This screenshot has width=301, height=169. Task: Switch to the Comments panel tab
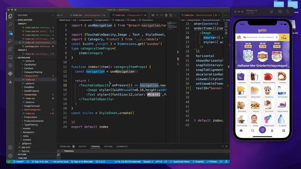(122, 146)
